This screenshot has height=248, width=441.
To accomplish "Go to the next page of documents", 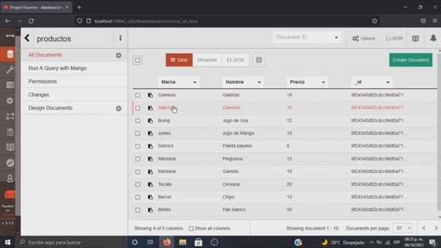I will (436, 228).
